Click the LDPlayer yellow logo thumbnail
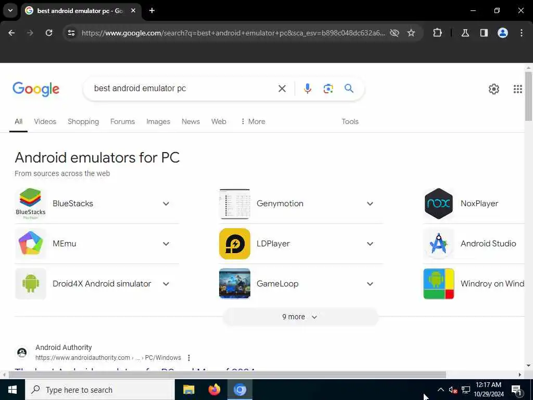 pos(235,244)
